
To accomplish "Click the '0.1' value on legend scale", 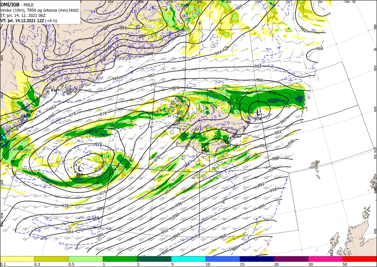I will [x=3, y=264].
